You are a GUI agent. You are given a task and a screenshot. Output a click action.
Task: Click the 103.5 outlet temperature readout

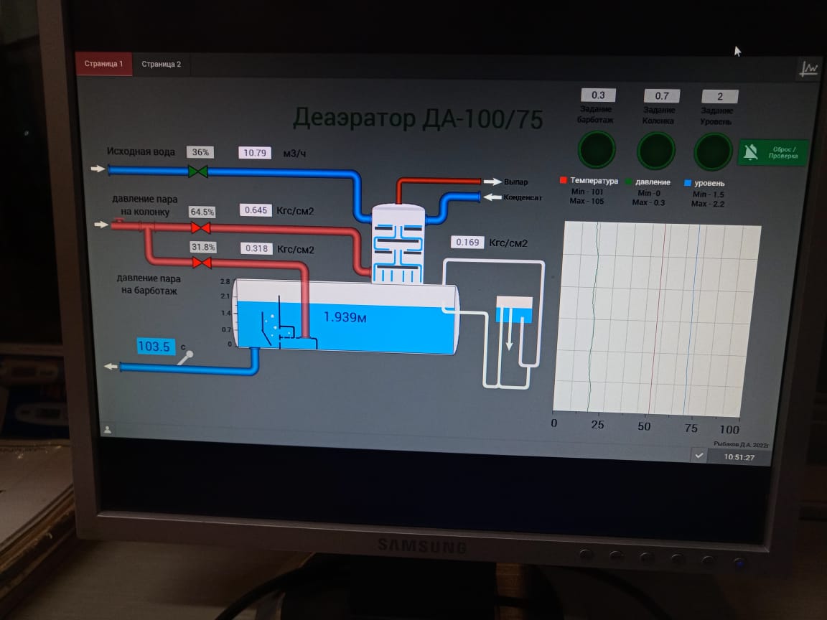[x=156, y=347]
